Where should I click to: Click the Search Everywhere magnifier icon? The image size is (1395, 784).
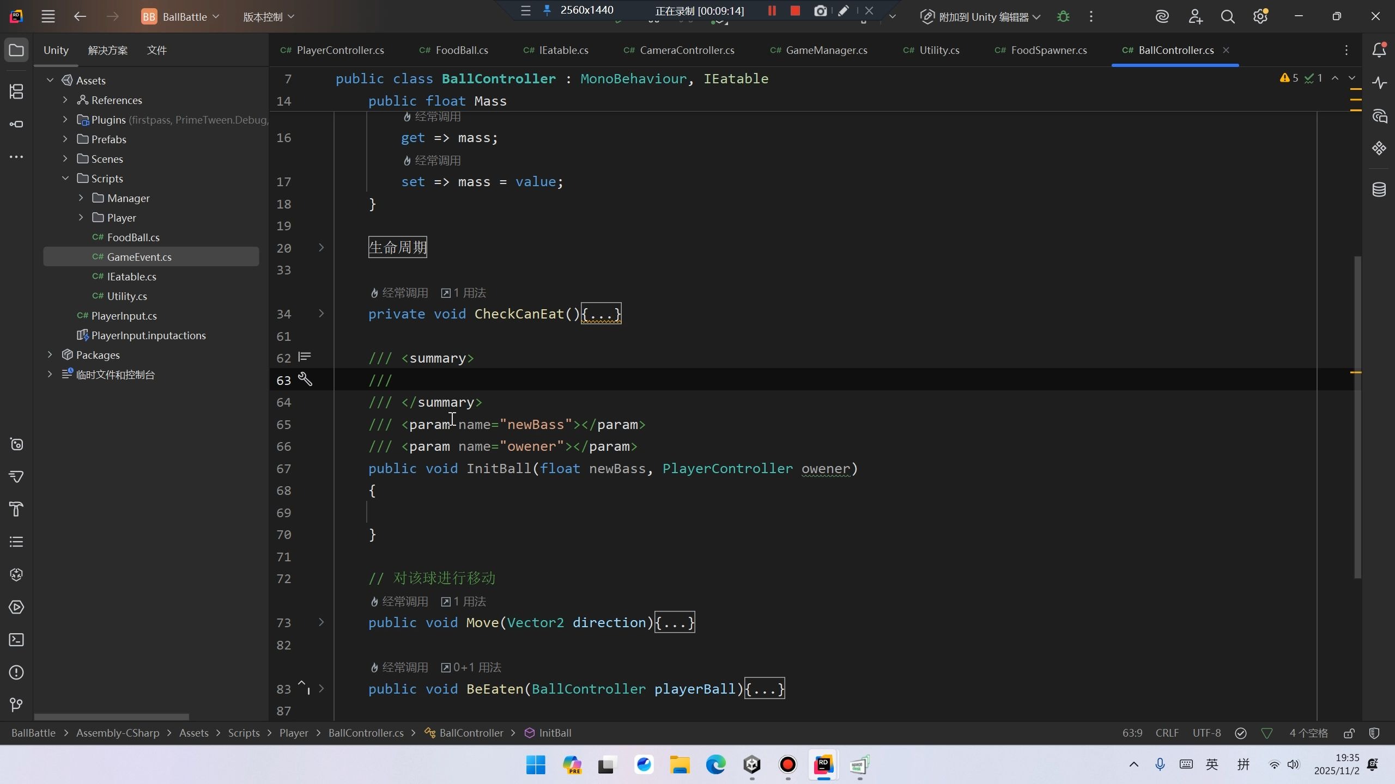(1227, 17)
